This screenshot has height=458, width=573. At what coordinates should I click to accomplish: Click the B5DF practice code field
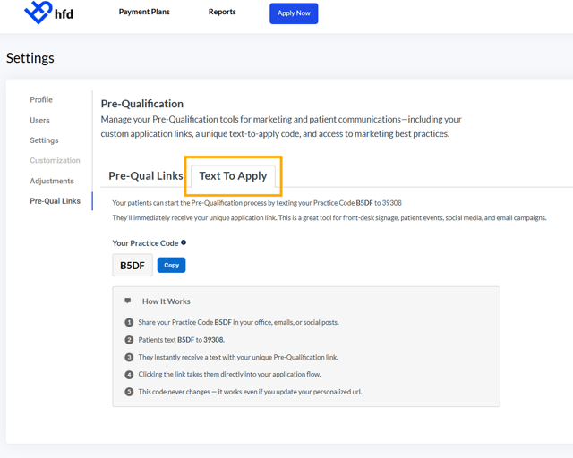tap(133, 265)
